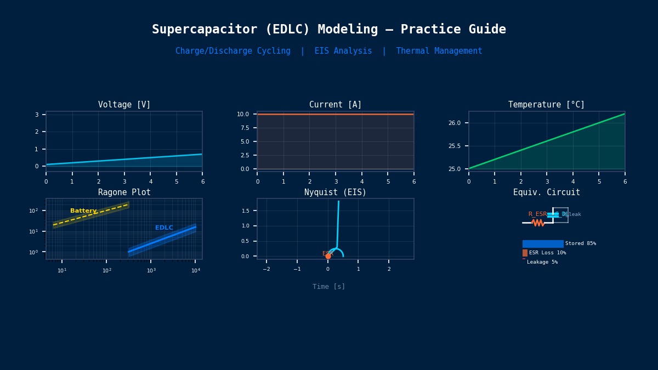
Task: Click the EIS Analysis subtitle text
Action: point(343,51)
